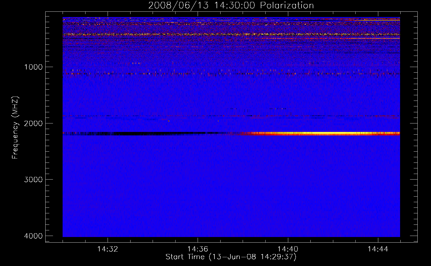
Task: Click the 14:40 time tick label
Action: tap(288, 249)
